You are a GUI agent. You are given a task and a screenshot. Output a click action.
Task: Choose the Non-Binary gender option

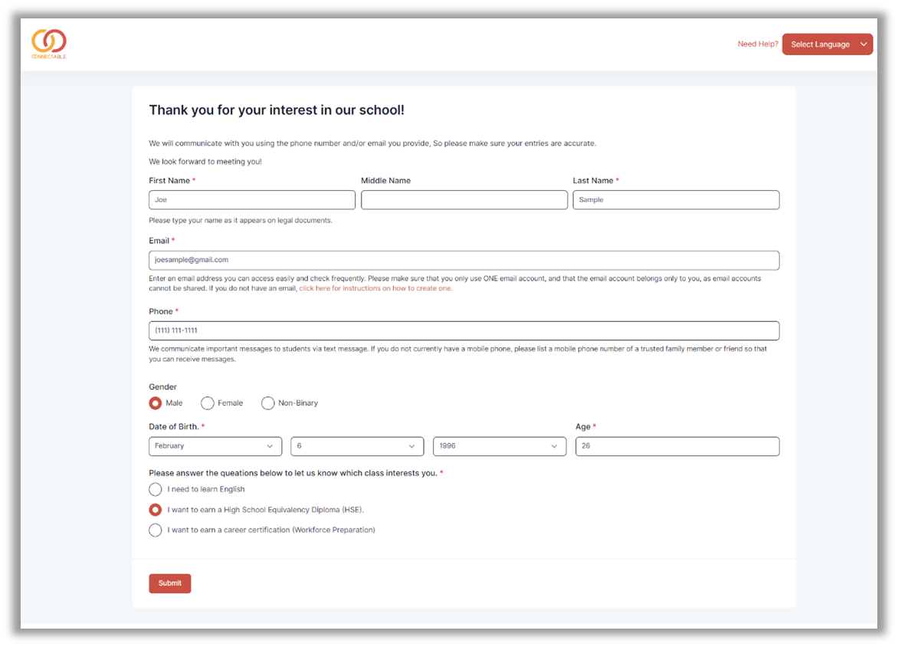267,403
